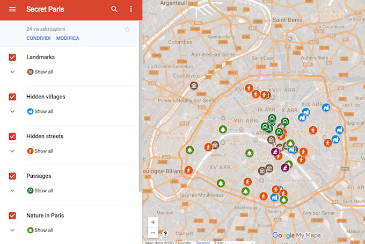Screen dimensions: 365x244
Task: Star this Secret Paris map
Action: click(x=127, y=30)
